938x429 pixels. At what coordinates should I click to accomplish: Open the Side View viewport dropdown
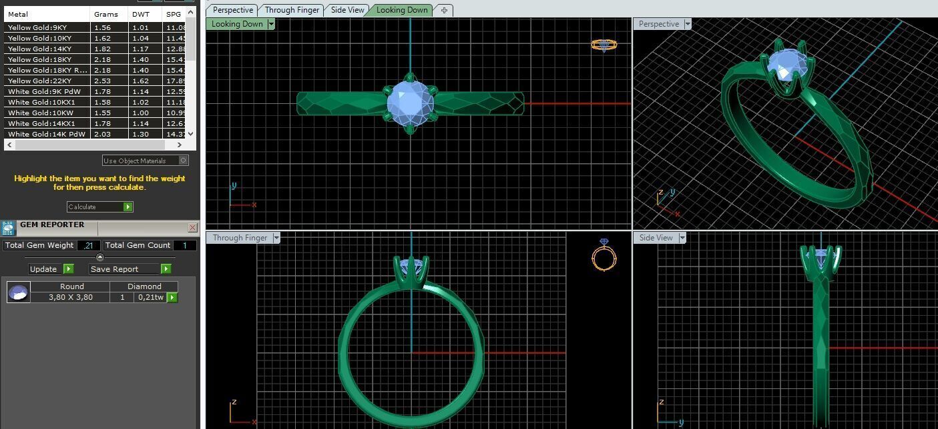click(682, 238)
